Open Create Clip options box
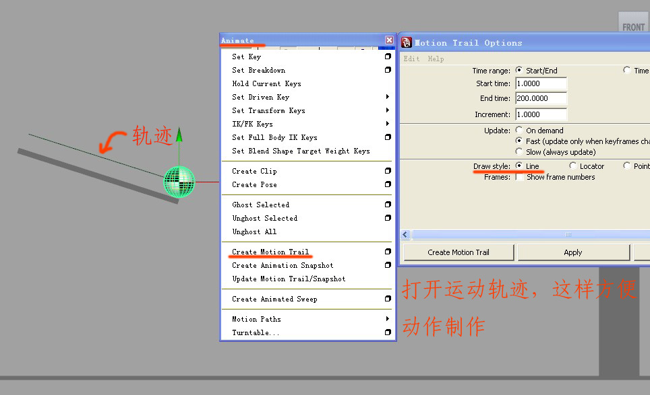Viewport: 650px width, 395px height. pyautogui.click(x=388, y=171)
